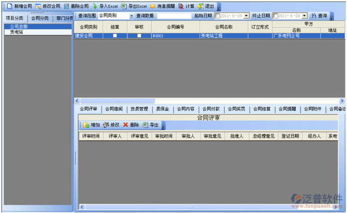
Task: Switch to the 合同分类 tab
Action: 40,18
